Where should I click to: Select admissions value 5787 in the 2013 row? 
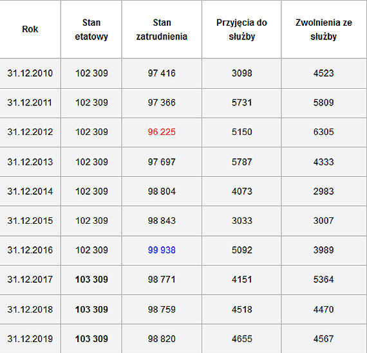242,162
